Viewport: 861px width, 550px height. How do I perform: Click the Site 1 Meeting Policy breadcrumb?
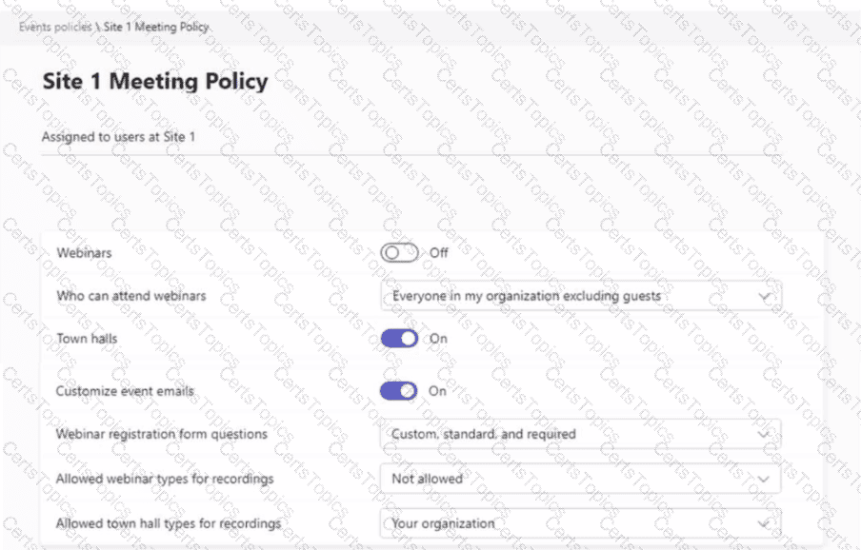click(156, 27)
